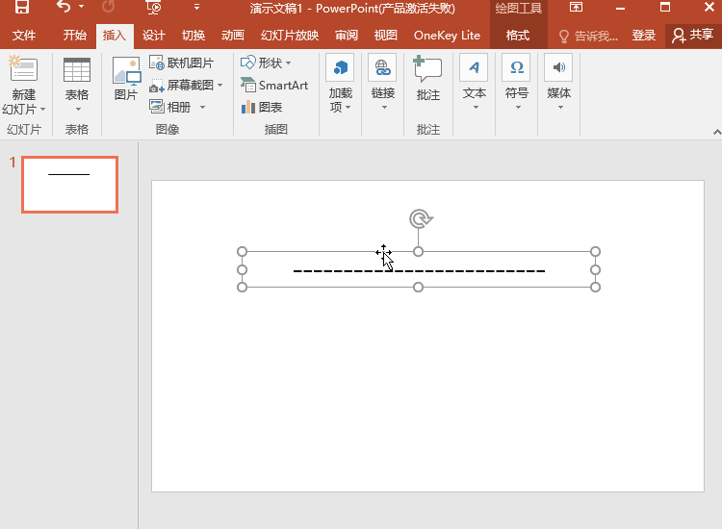The image size is (722, 529).
Task: Undo the last action
Action: click(x=64, y=7)
